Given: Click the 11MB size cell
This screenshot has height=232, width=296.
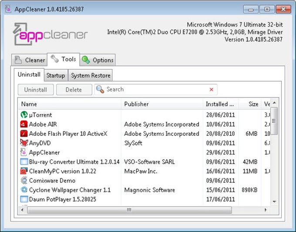Looking at the screenshot, I should 250,171.
